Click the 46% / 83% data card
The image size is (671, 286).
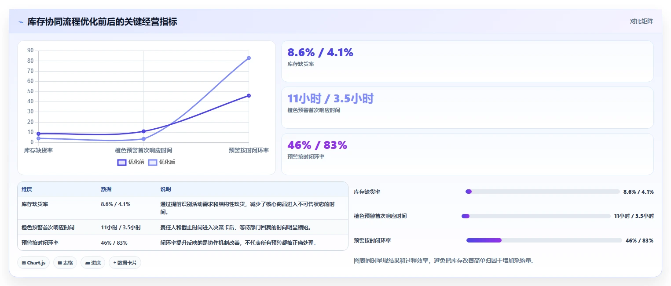467,154
